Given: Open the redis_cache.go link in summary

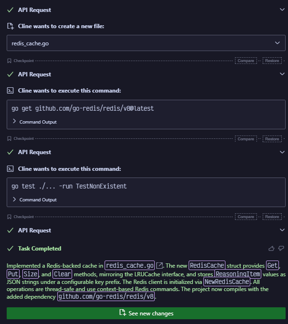Looking at the screenshot, I should [130, 265].
